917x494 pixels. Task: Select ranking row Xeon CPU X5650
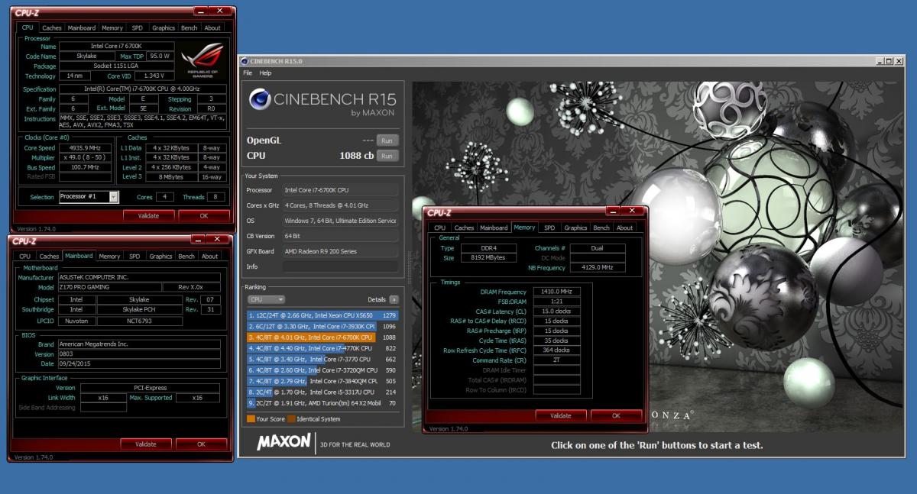[322, 315]
